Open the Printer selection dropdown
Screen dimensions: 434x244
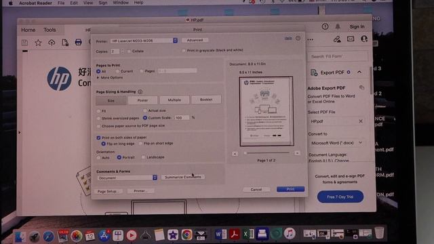(144, 41)
